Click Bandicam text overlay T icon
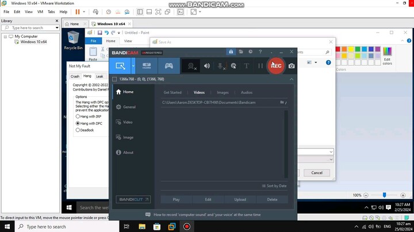414x232 pixels. (246, 66)
